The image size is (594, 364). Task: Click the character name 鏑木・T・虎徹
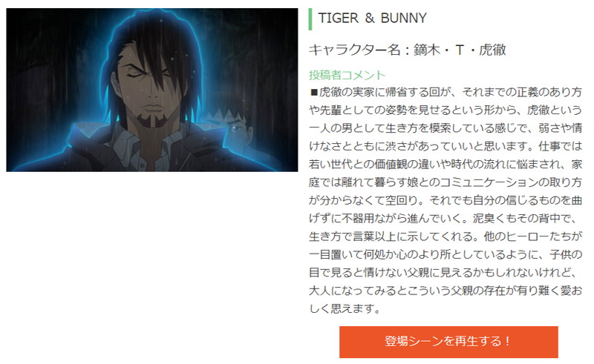click(460, 50)
